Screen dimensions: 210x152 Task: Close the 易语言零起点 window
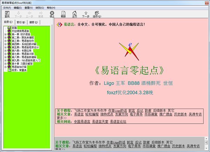206,3
